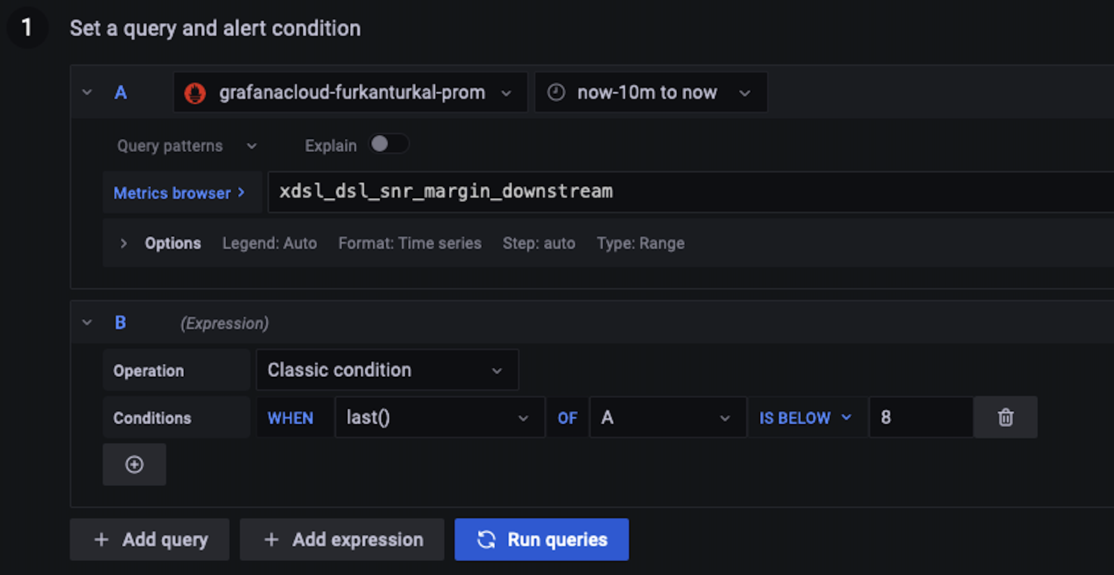
Task: Click the plus icon beside Add query
Action: pos(102,540)
